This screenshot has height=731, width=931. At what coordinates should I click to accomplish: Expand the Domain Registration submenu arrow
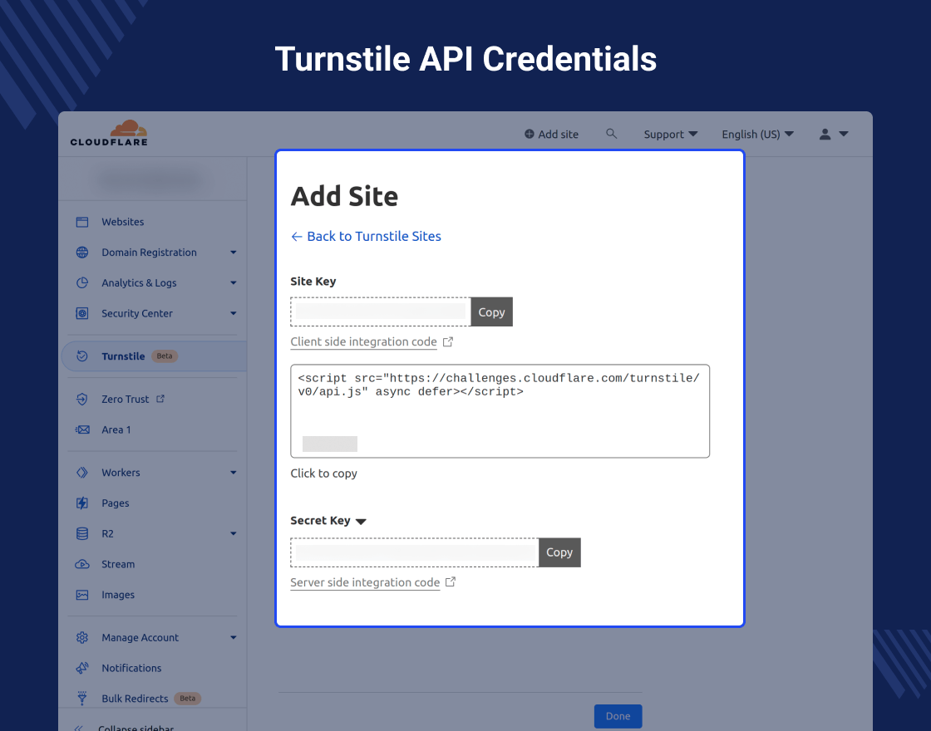234,253
